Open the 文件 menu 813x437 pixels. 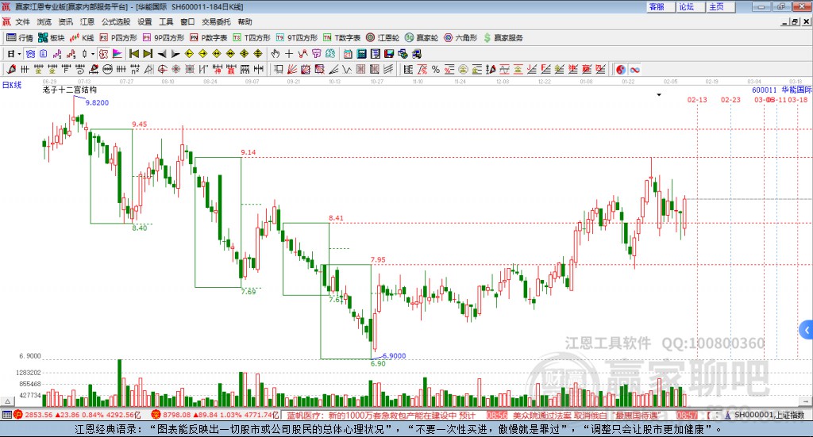[x=22, y=21]
